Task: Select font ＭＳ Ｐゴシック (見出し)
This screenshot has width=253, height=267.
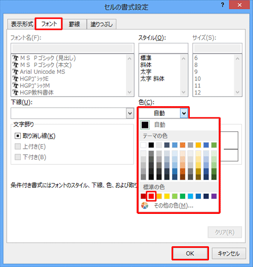Action: (x=48, y=58)
